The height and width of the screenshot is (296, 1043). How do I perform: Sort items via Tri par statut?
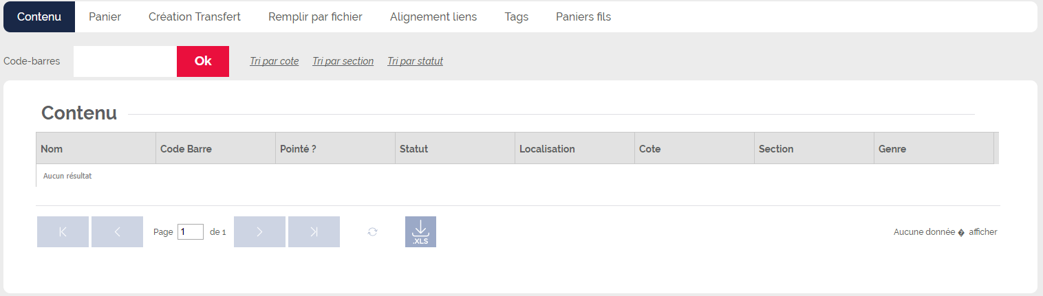(416, 61)
